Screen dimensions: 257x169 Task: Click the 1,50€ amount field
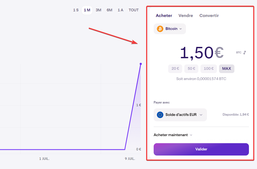click(202, 53)
